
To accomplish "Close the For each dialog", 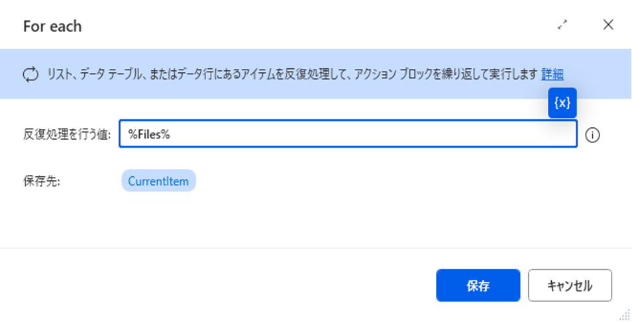I will (x=608, y=26).
